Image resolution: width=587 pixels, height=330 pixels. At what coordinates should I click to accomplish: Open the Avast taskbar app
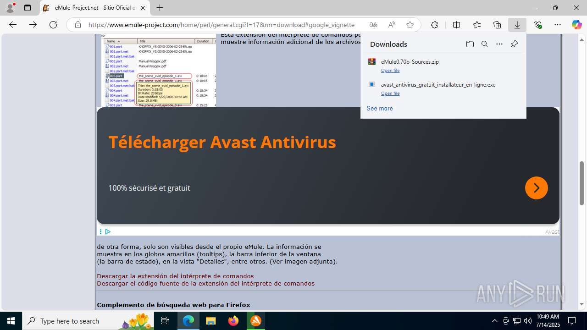click(256, 321)
